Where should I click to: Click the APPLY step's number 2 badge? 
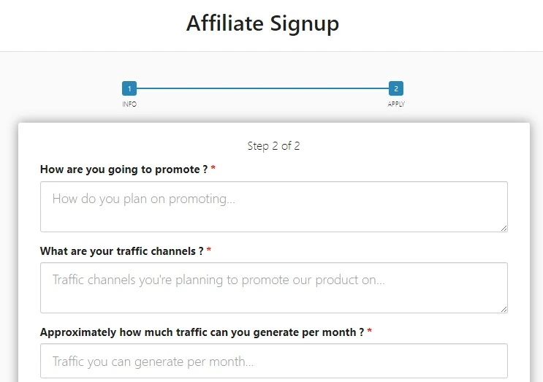[396, 88]
